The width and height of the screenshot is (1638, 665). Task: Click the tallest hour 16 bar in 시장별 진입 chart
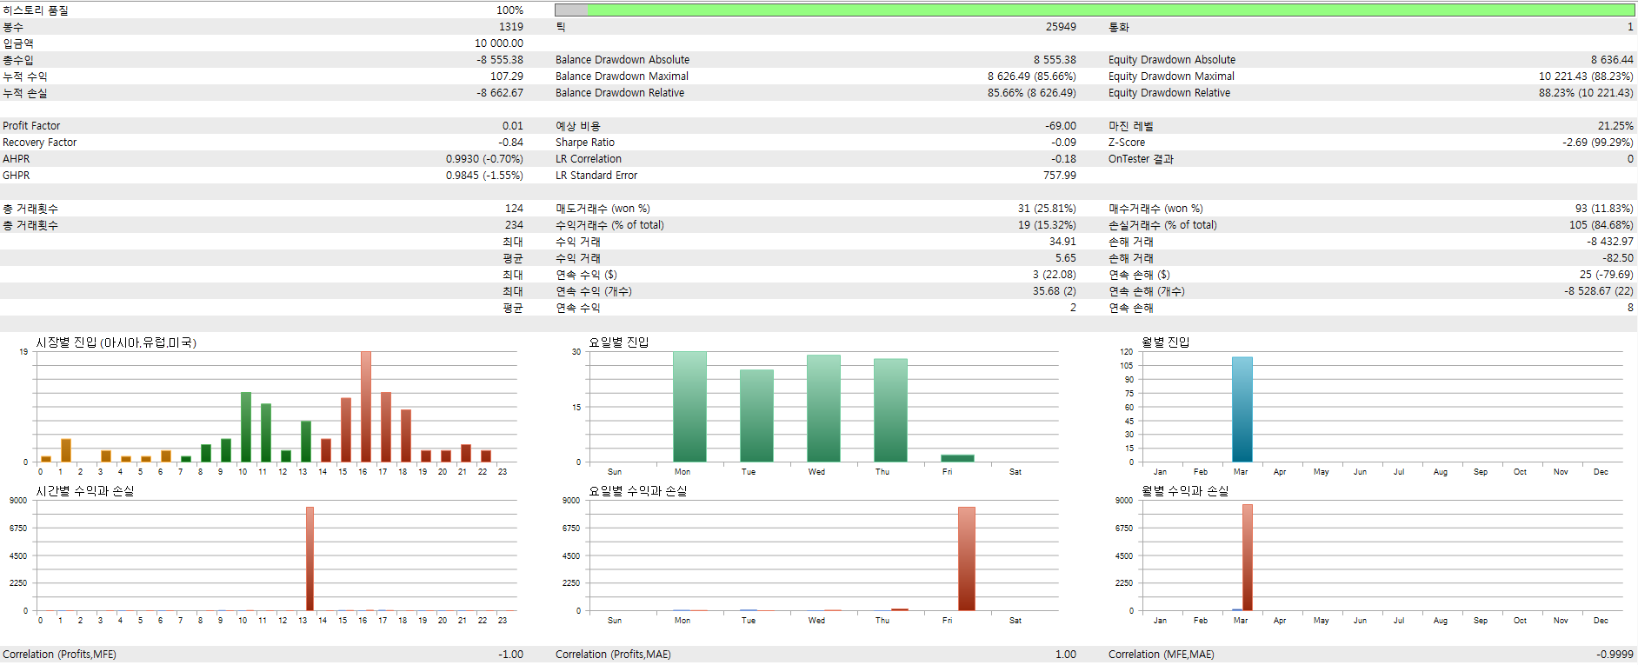point(366,407)
